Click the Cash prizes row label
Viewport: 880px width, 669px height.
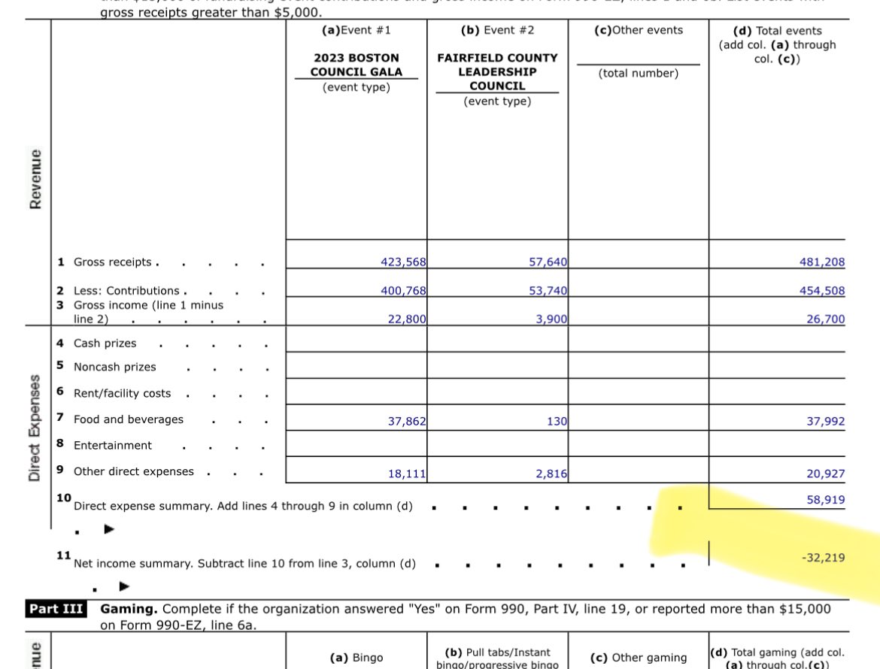pos(105,344)
